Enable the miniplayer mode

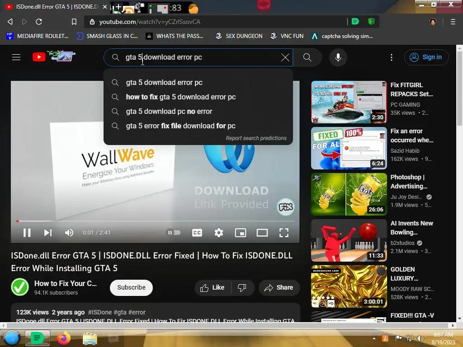click(x=241, y=233)
